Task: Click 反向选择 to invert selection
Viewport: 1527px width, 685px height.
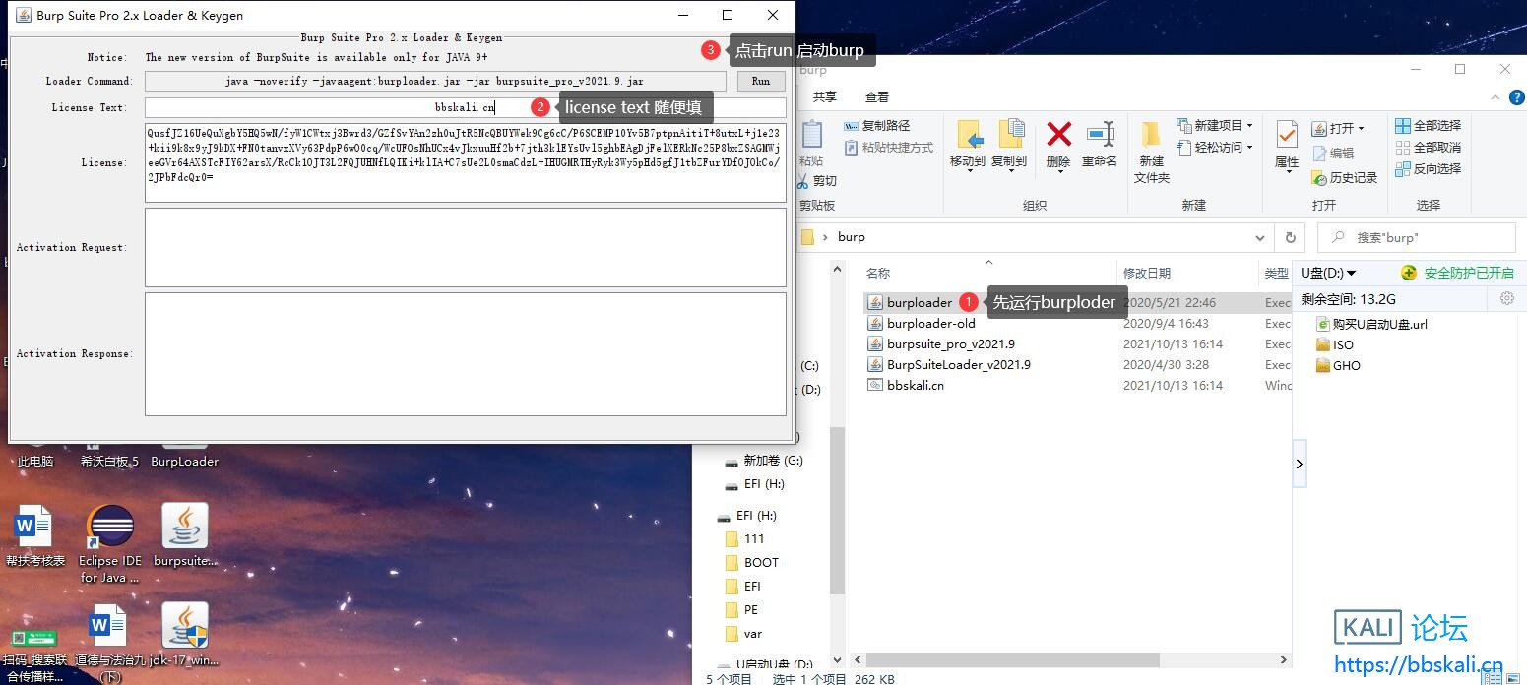Action: coord(1429,169)
